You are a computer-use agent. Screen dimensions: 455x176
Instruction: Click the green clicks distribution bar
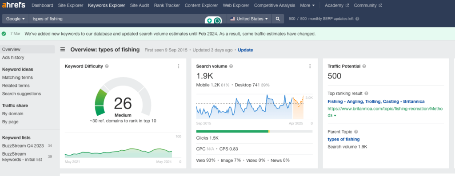232,131
